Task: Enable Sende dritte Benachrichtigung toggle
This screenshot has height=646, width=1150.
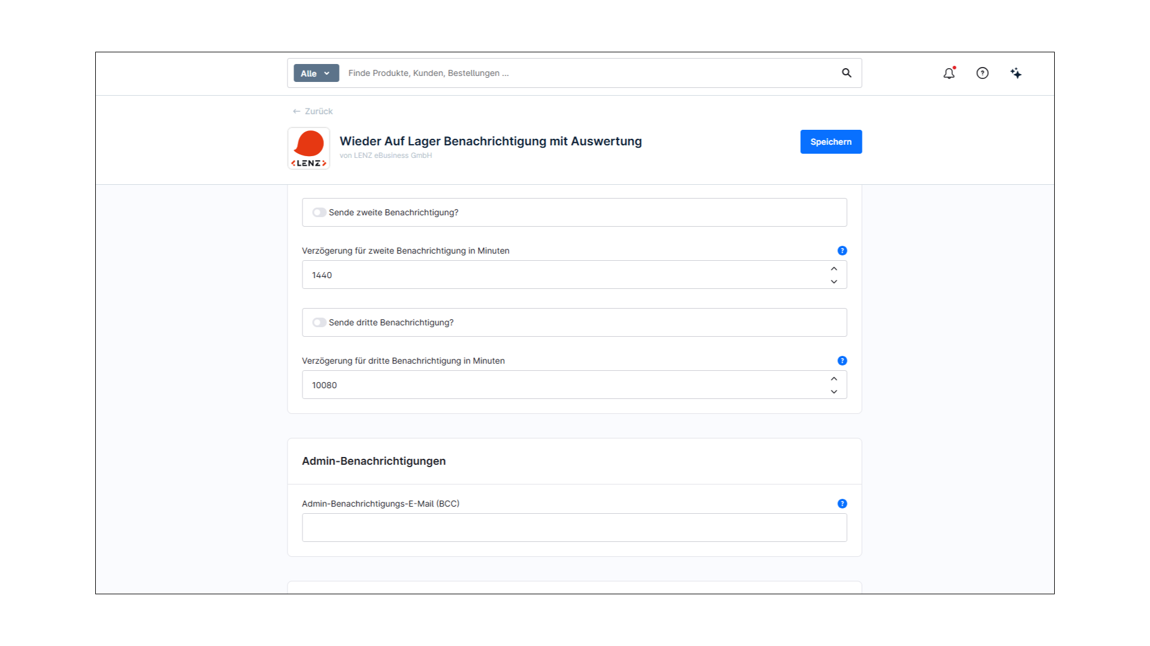Action: click(319, 322)
